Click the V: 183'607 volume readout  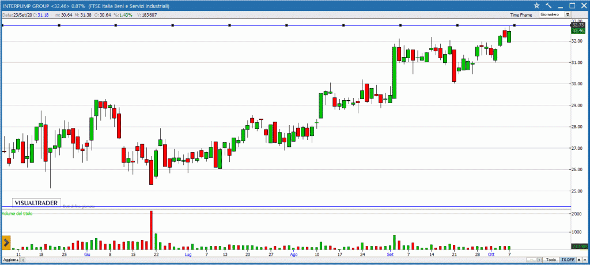click(147, 15)
